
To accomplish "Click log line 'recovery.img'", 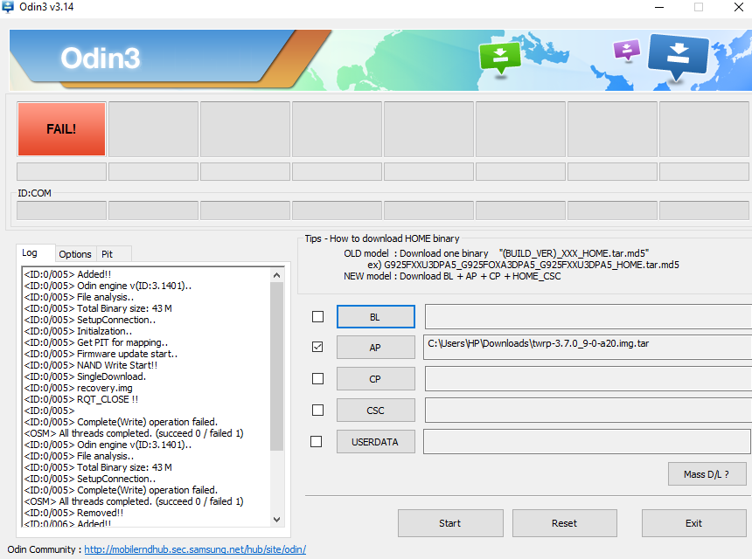I will coord(79,388).
